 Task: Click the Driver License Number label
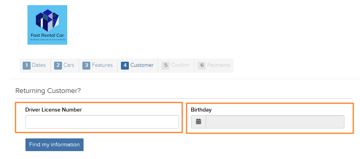pyautogui.click(x=53, y=110)
